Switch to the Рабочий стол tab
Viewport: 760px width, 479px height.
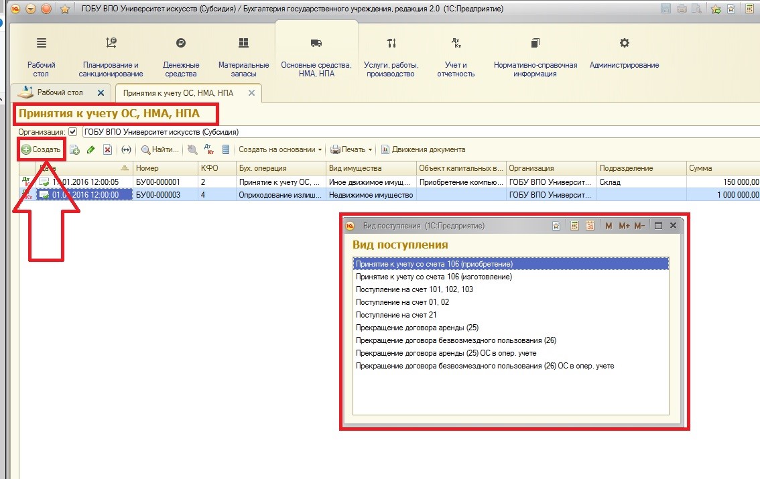(x=60, y=92)
